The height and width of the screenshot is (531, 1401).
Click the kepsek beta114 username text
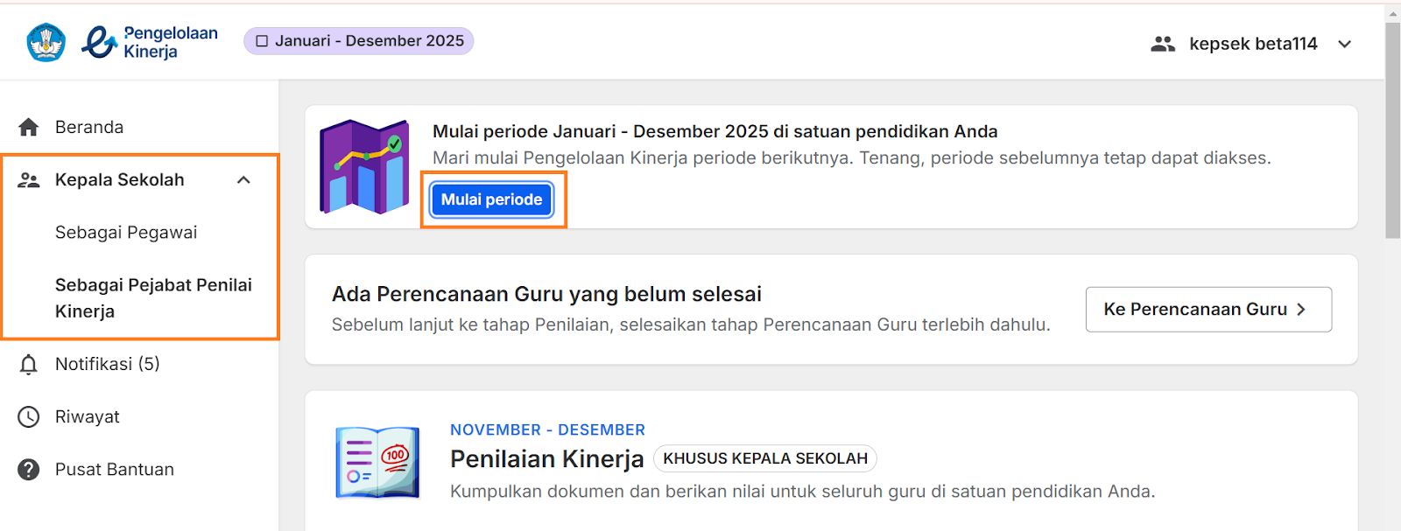click(x=1253, y=44)
